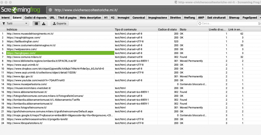Open the Tutti filter dropdown
261x135 pixels.
click(x=15, y=23)
